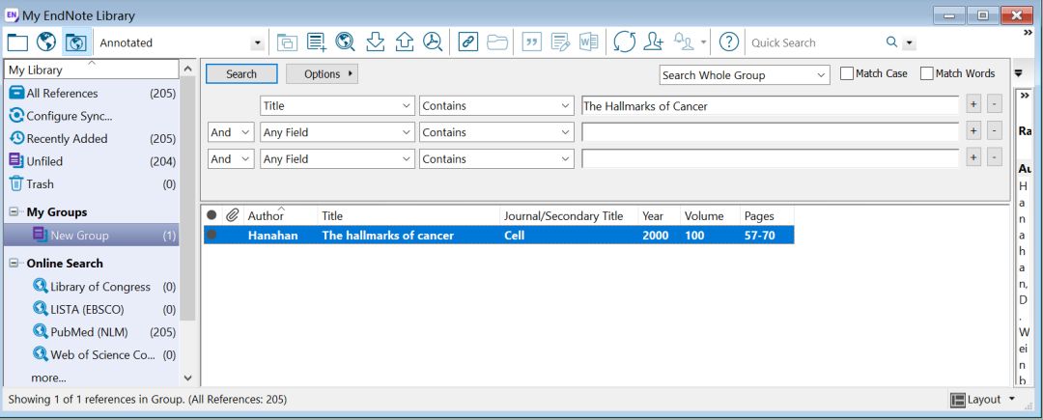1043x420 pixels.
Task: Switch to Local Library mode icon
Action: point(17,42)
